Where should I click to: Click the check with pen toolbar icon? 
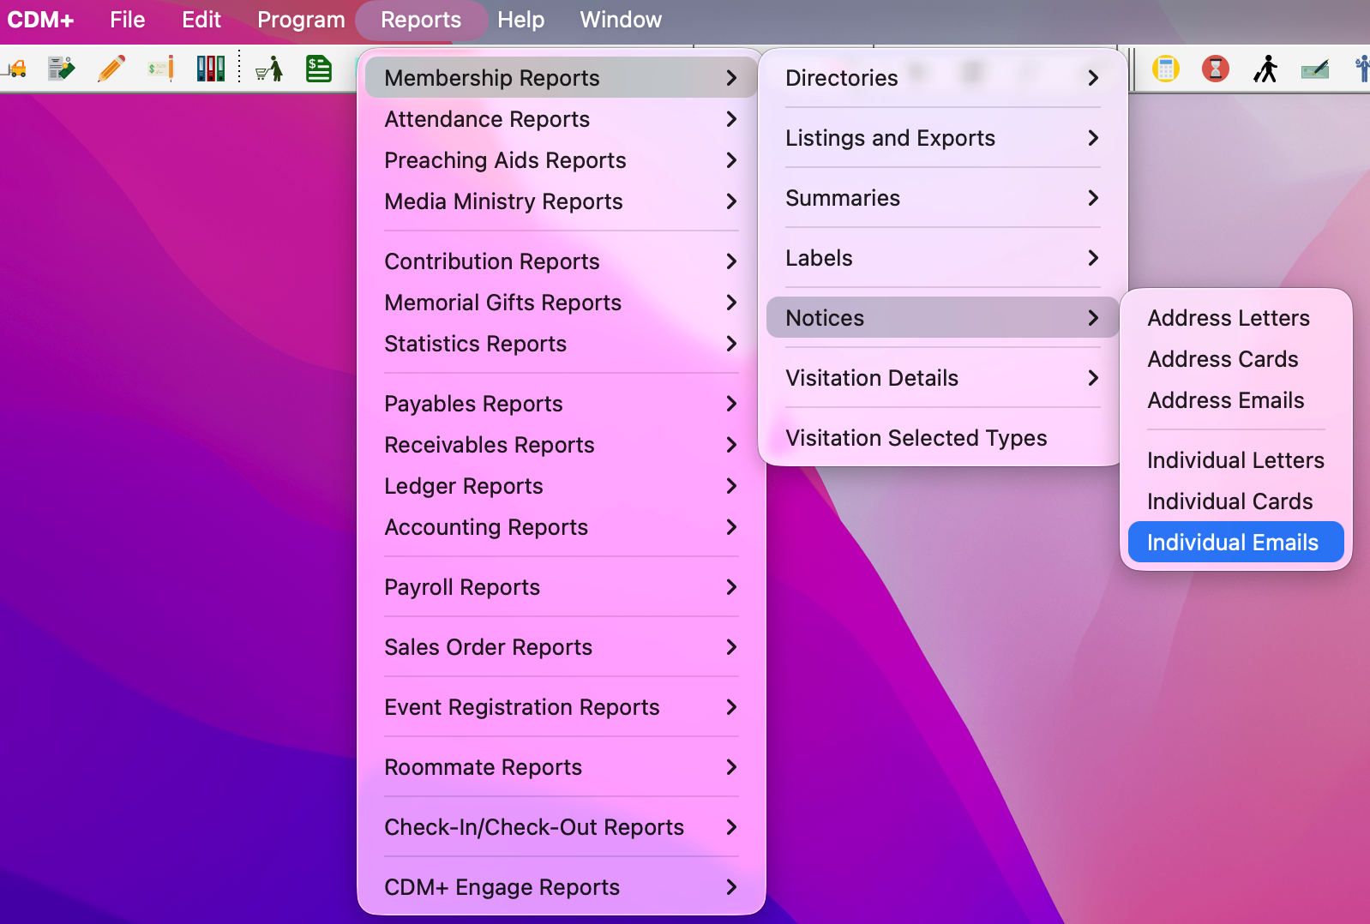[1315, 69]
